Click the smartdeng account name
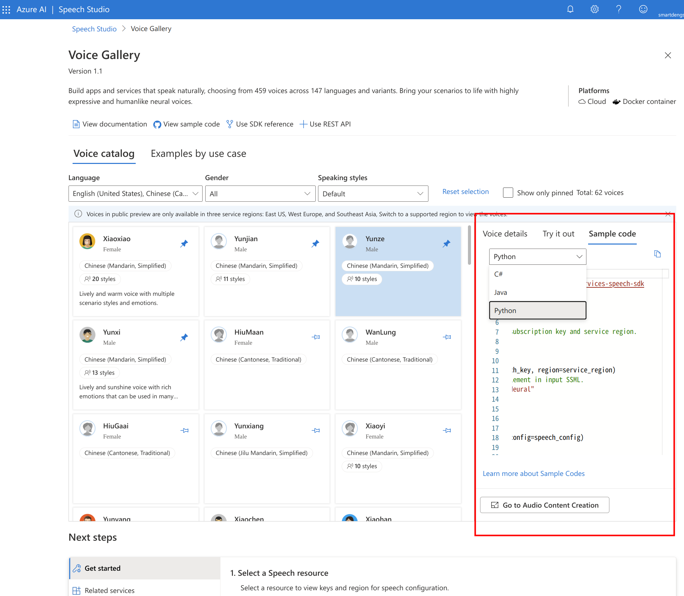 pyautogui.click(x=671, y=15)
